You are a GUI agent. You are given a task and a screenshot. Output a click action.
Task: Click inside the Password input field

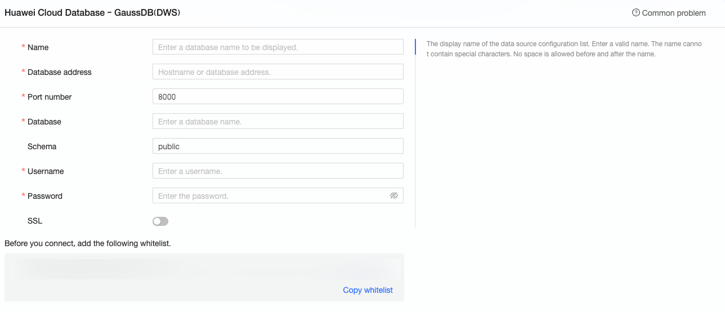point(270,196)
